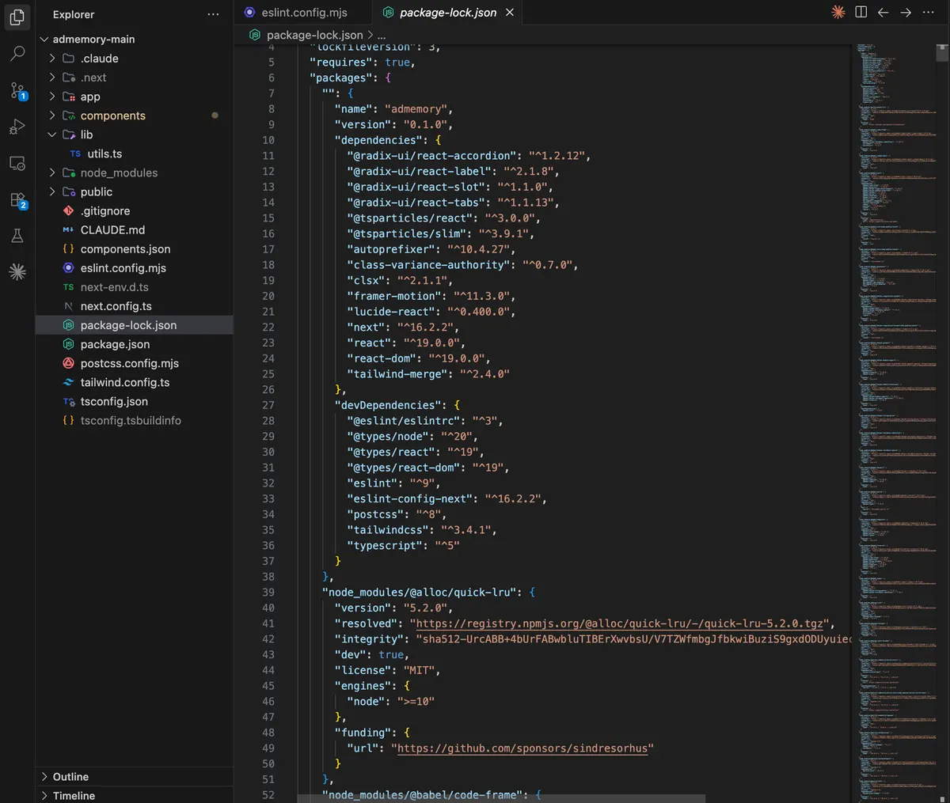Click the breadcrumb ellipsis segment
This screenshot has height=803, width=950.
[x=382, y=35]
